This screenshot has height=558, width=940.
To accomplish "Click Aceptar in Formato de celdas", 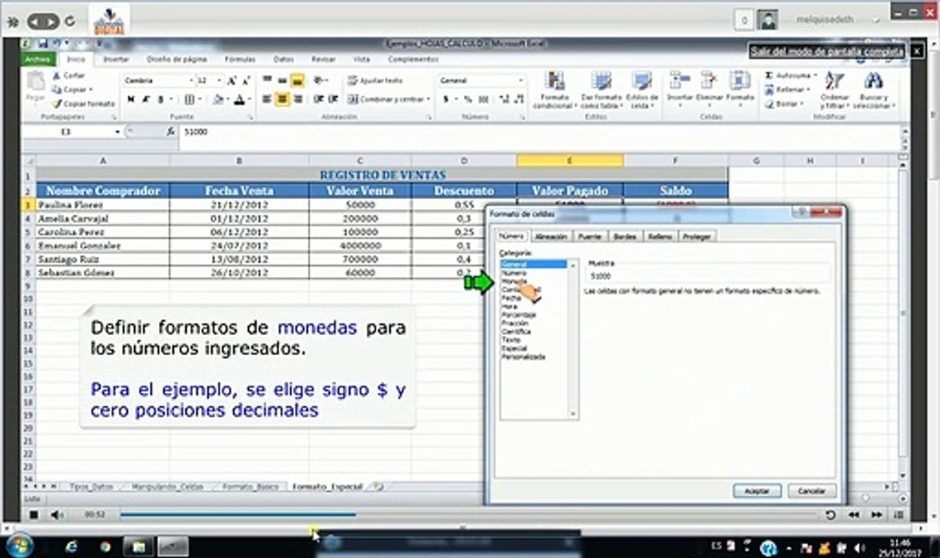I will (757, 491).
